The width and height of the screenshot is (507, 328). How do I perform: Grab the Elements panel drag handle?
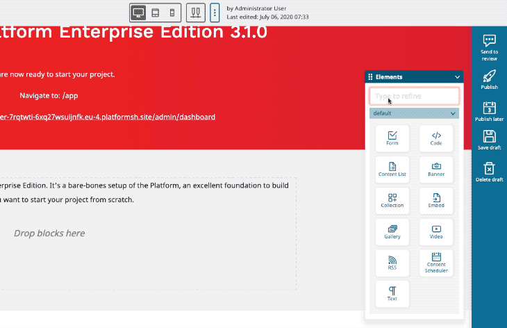pyautogui.click(x=371, y=77)
